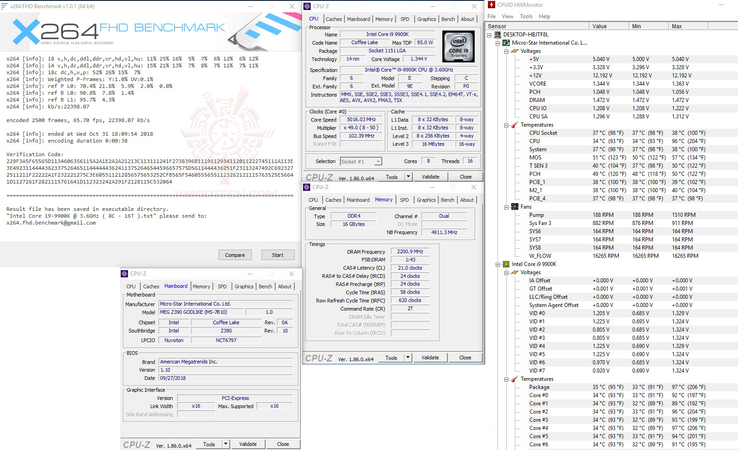The height and width of the screenshot is (450, 738).
Task: Click the HWMonitor flame icon in title bar
Action: [x=491, y=5]
